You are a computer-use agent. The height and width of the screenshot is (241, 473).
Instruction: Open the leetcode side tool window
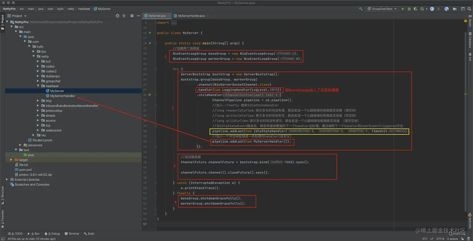(x=470, y=221)
